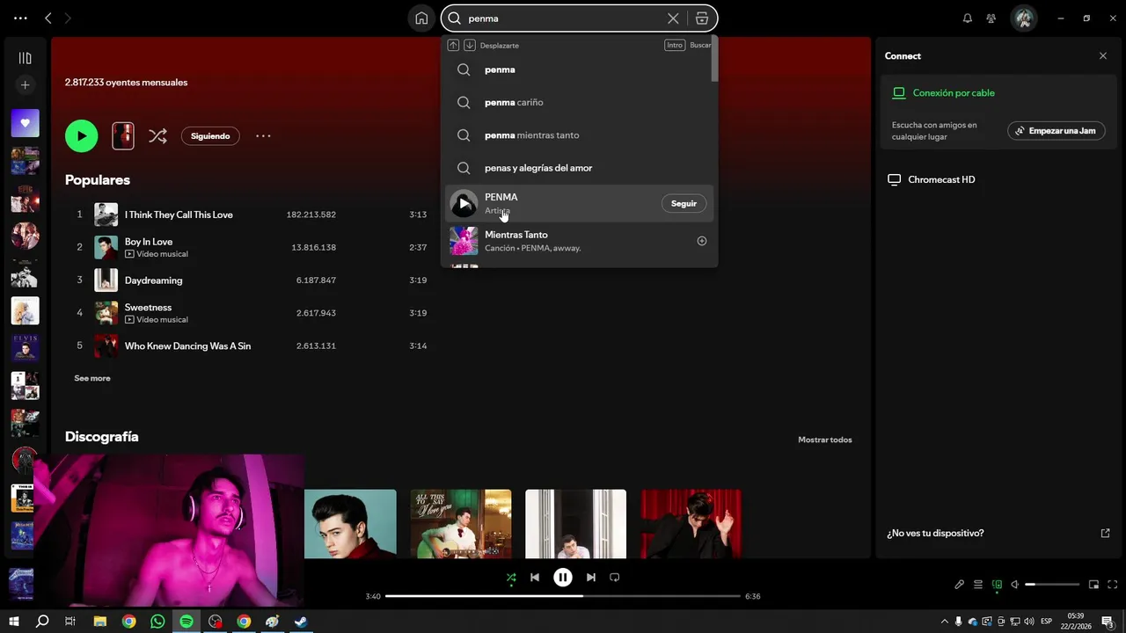Open File Explorer from the taskbar
Image resolution: width=1126 pixels, height=633 pixels.
(x=100, y=622)
